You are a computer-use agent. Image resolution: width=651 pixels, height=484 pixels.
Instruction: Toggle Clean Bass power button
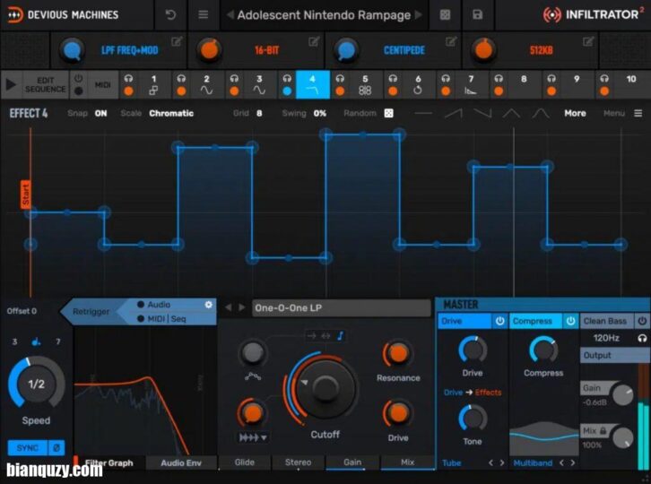coord(642,321)
